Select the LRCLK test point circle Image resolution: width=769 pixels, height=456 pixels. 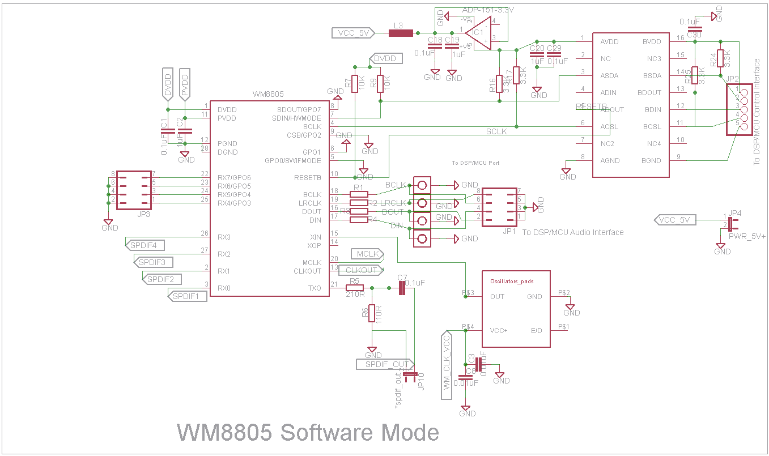(422, 202)
